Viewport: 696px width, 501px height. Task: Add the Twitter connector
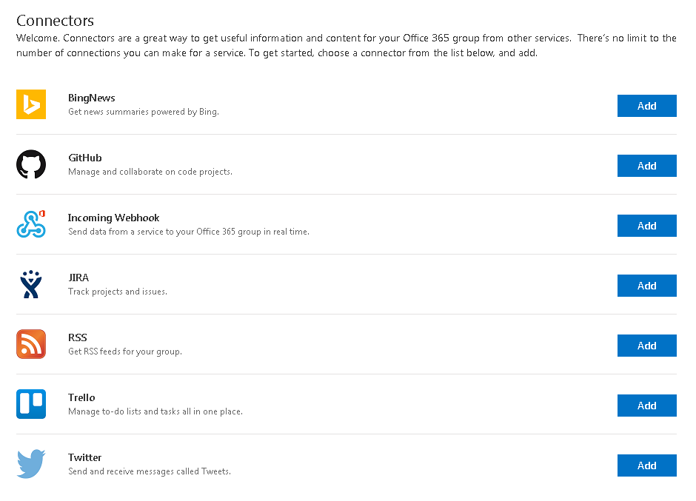tap(646, 465)
